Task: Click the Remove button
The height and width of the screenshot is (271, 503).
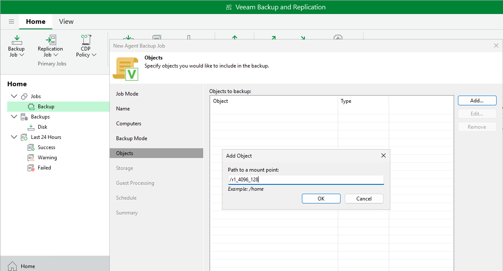Action: (x=477, y=127)
